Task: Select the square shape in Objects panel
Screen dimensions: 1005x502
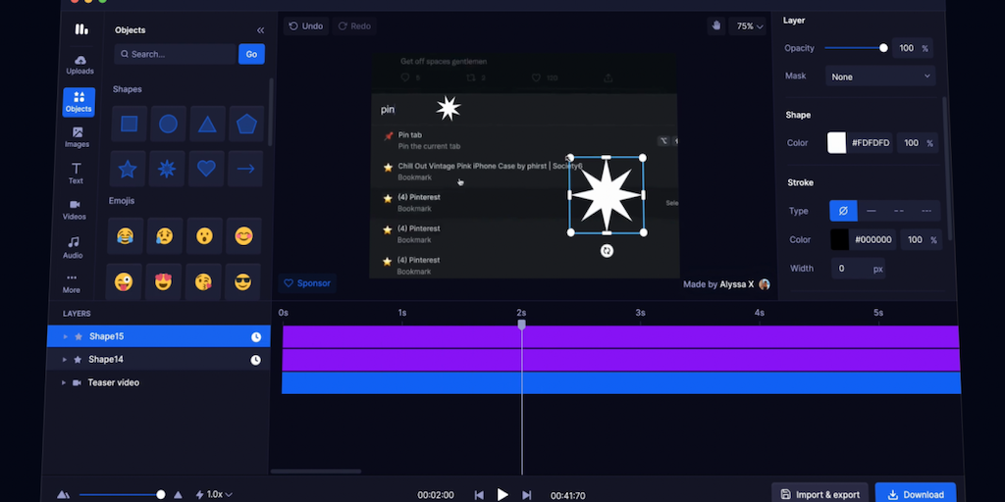Action: click(129, 125)
